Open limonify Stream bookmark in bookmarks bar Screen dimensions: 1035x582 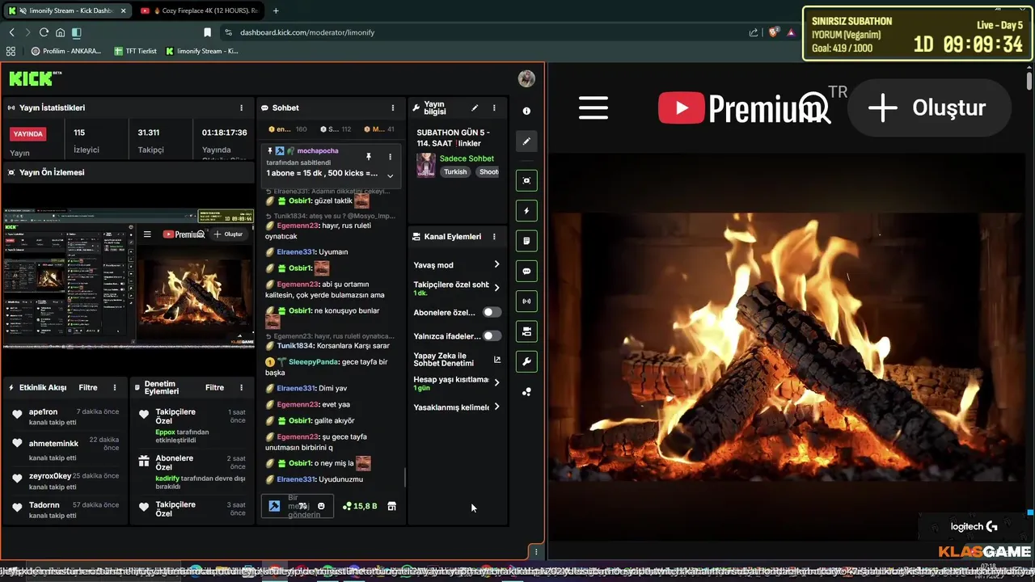pos(202,51)
